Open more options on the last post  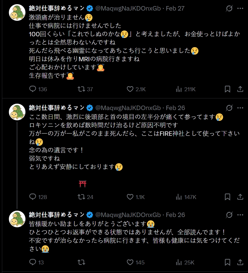click(240, 215)
